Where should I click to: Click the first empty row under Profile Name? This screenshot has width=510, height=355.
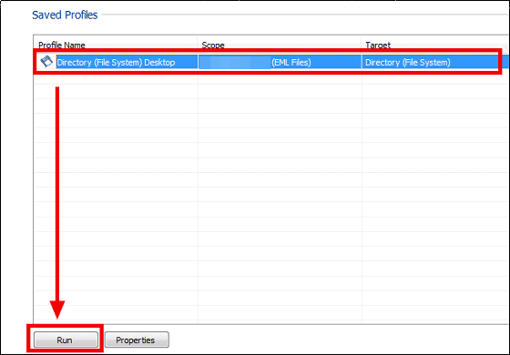(x=116, y=77)
